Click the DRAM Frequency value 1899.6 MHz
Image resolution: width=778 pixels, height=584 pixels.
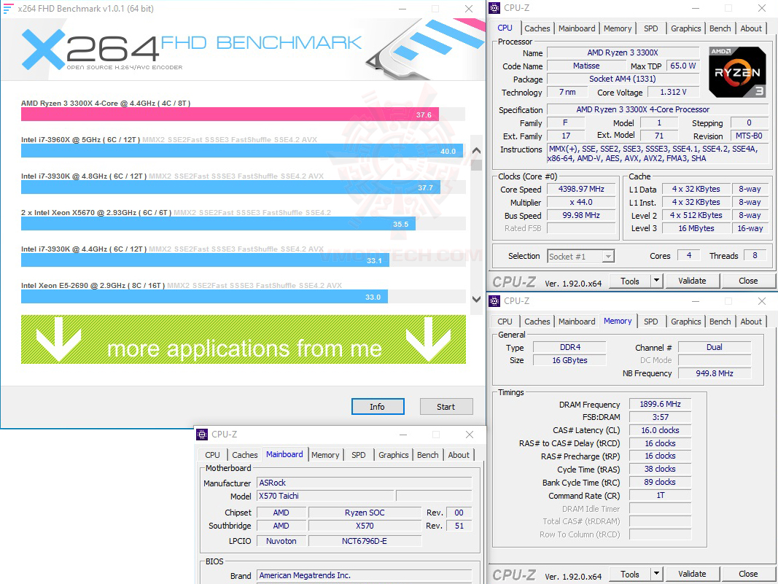point(660,405)
